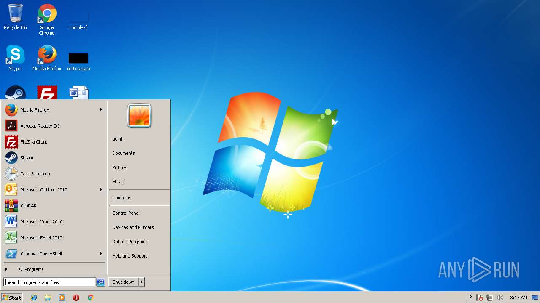540x303 pixels.
Task: Launch Microsoft Outlook 2010 from Start menu
Action: pyautogui.click(x=54, y=190)
